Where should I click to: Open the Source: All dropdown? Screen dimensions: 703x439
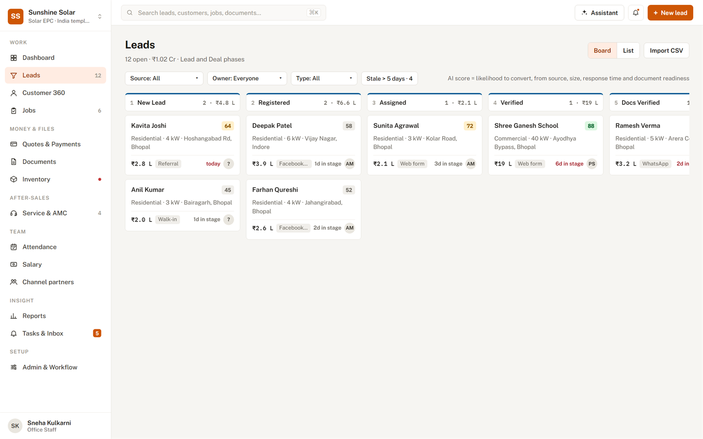click(x=164, y=79)
